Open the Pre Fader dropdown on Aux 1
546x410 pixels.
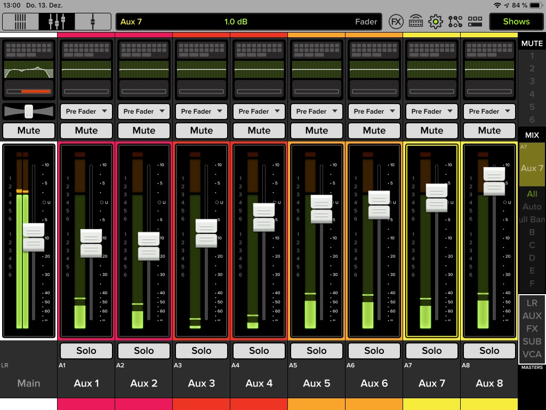(x=86, y=112)
